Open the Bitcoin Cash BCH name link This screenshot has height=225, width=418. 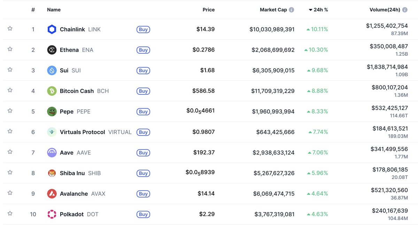(84, 91)
